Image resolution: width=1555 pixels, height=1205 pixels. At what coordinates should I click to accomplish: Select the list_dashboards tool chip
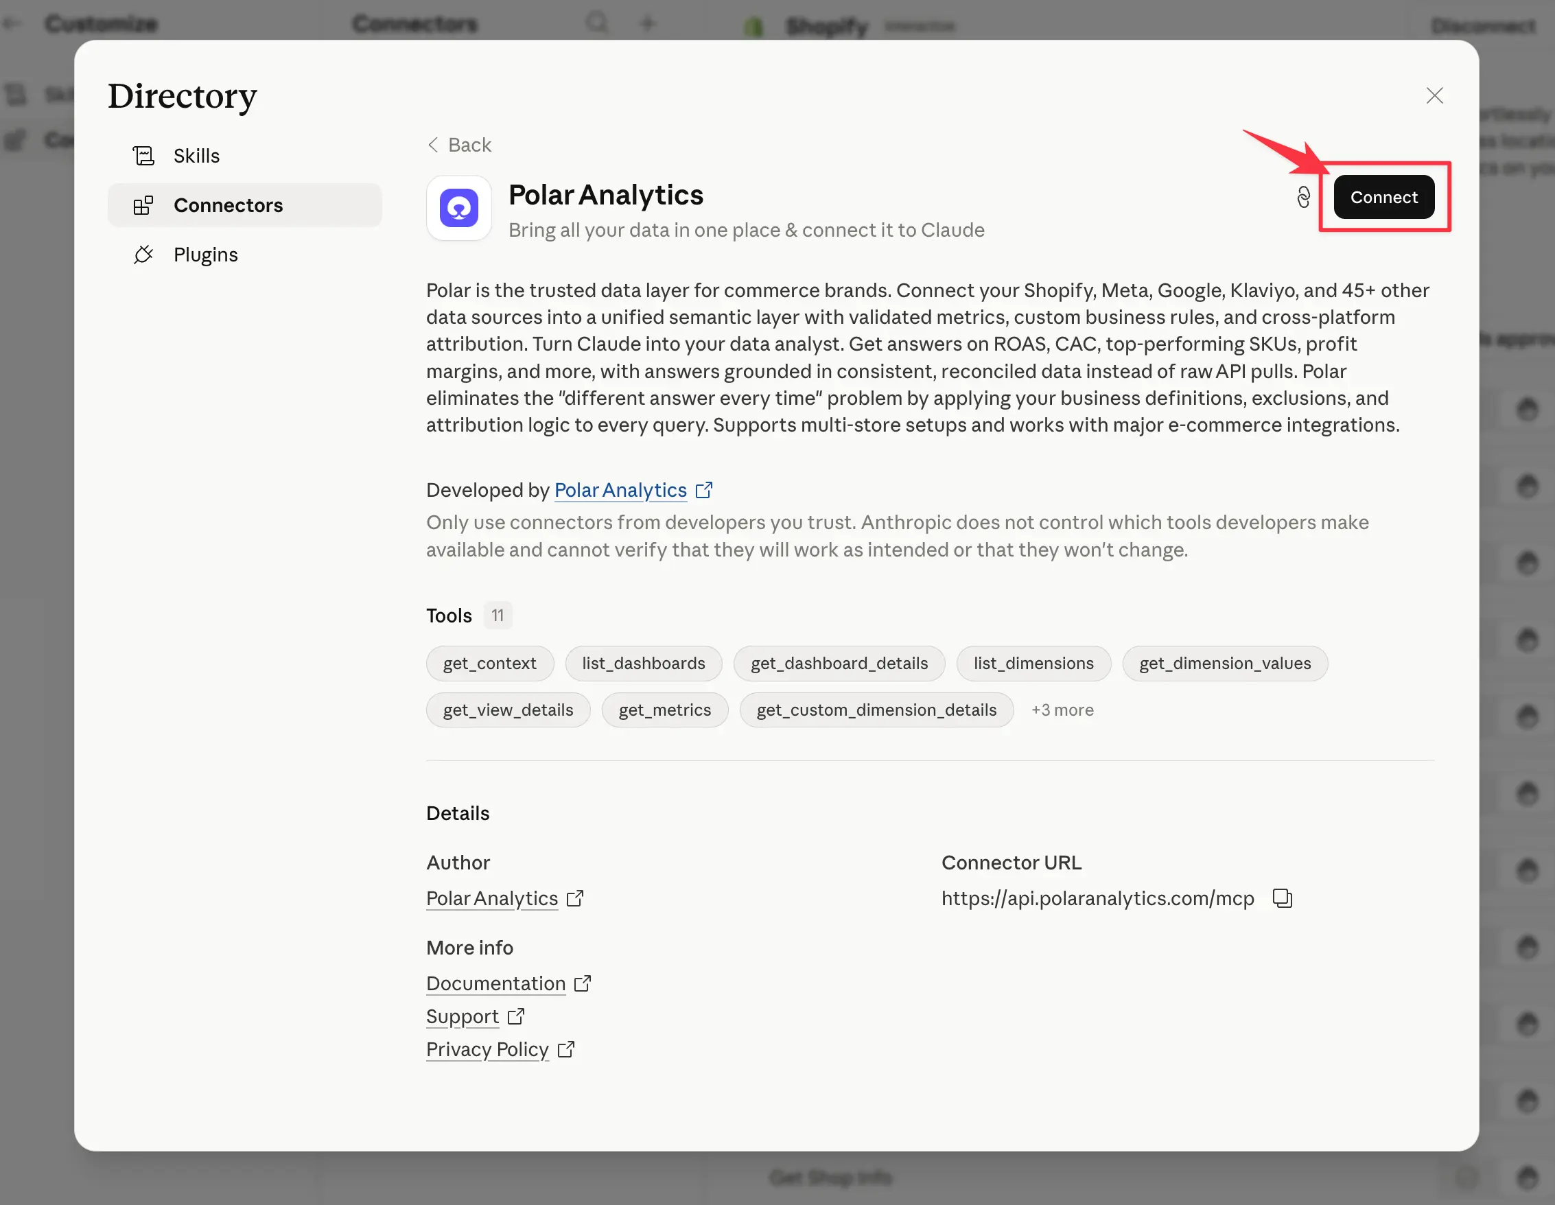point(644,664)
